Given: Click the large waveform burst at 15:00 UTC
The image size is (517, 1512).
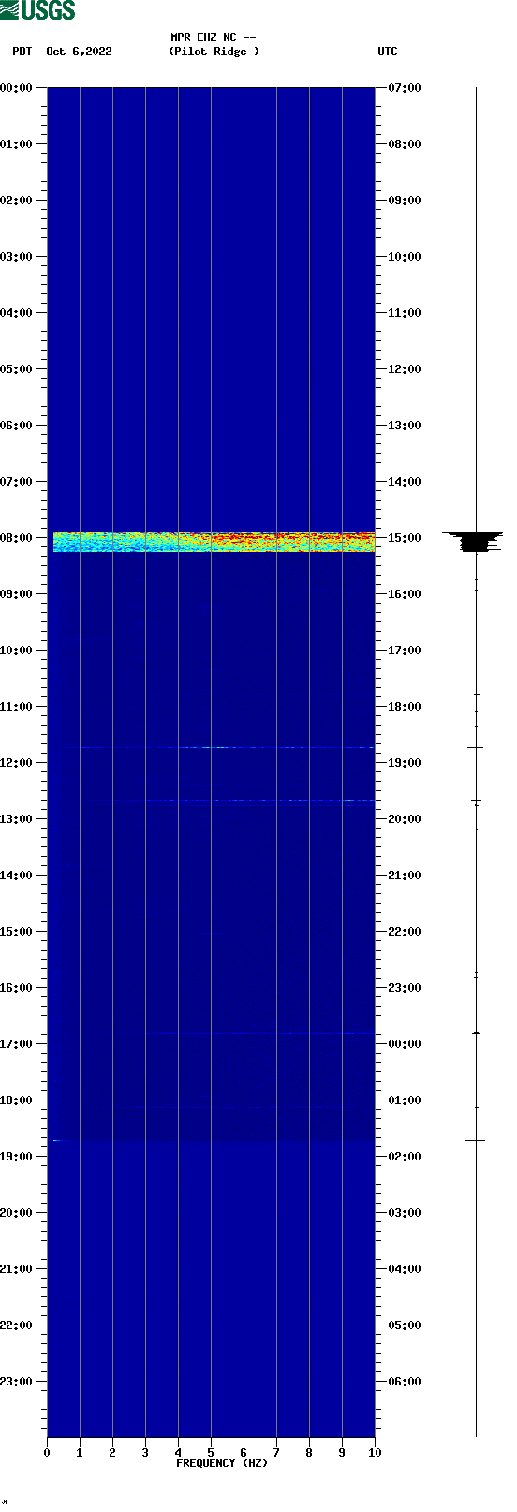Looking at the screenshot, I should click(x=475, y=542).
